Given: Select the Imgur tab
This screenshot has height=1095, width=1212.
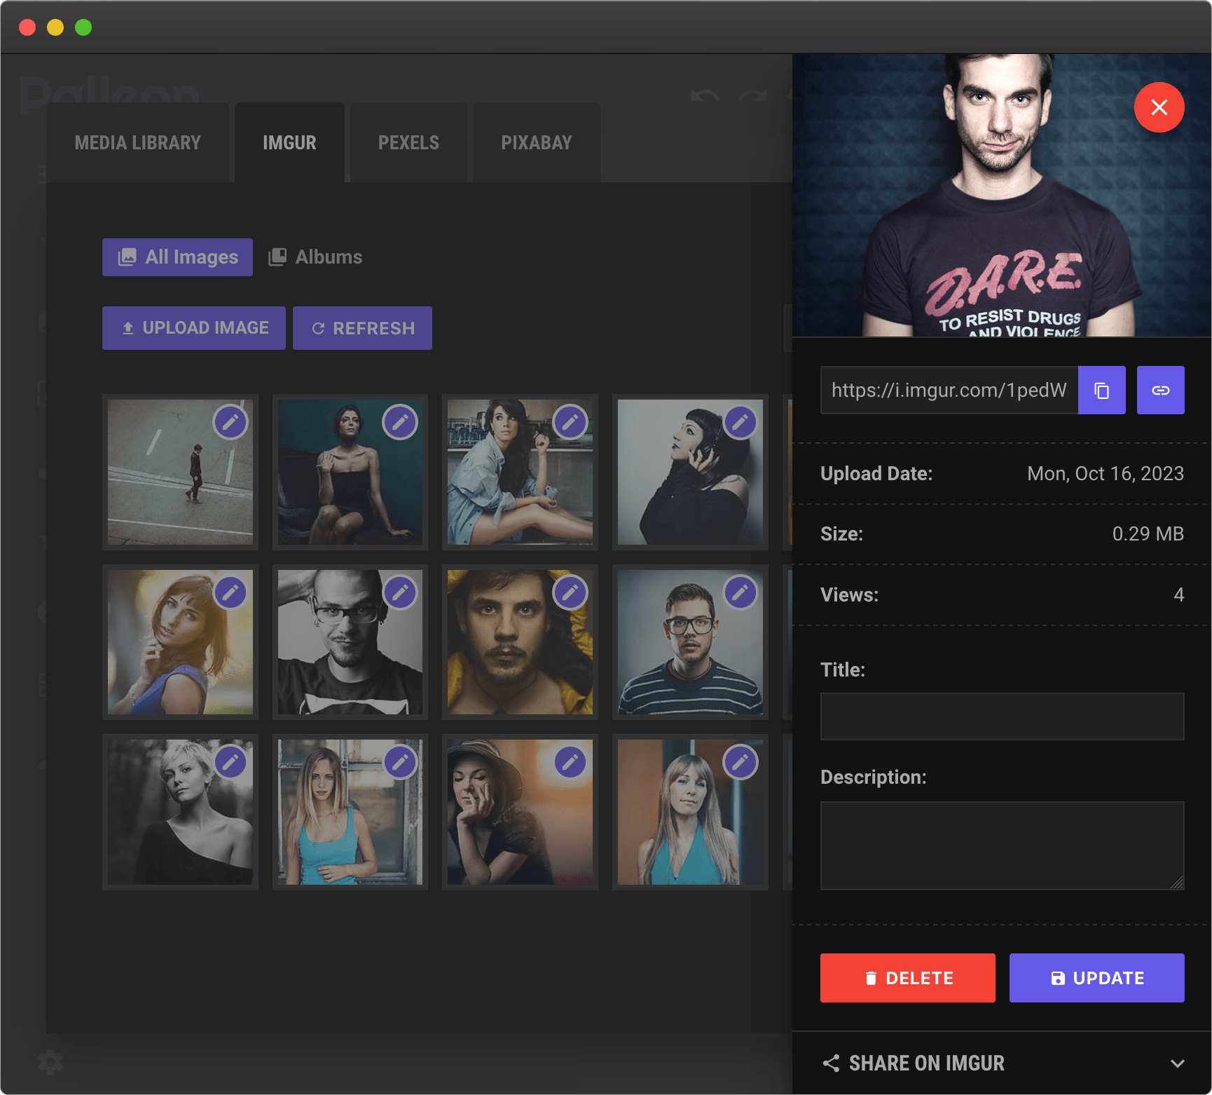Looking at the screenshot, I should pyautogui.click(x=289, y=142).
